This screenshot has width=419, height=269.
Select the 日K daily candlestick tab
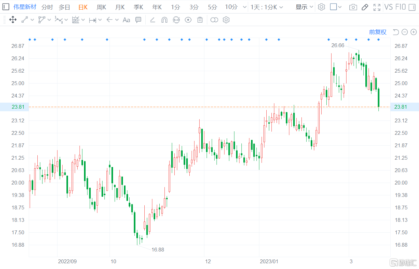point(83,7)
